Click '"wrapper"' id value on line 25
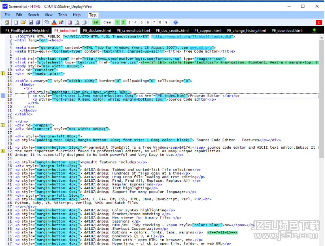 [x=42, y=125]
